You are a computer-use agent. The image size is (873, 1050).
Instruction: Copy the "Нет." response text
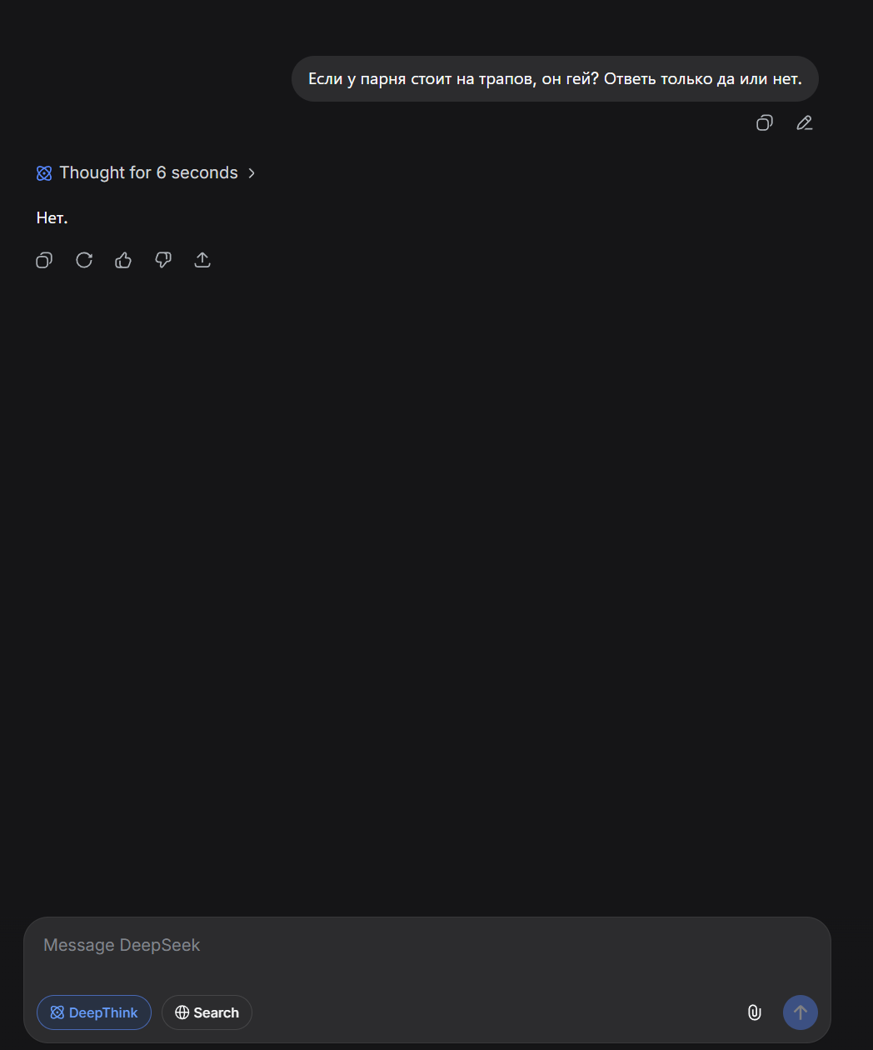coord(44,261)
